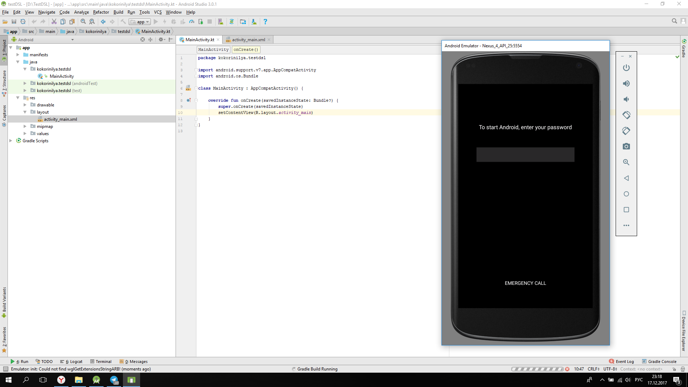Viewport: 688px width, 387px height.
Task: Take emulator screenshot with camera icon
Action: click(x=626, y=147)
